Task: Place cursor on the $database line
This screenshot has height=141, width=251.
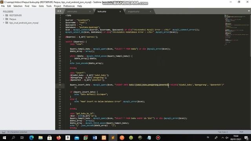Action: tap(83, 27)
